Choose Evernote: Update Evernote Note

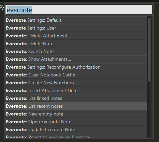(76, 129)
